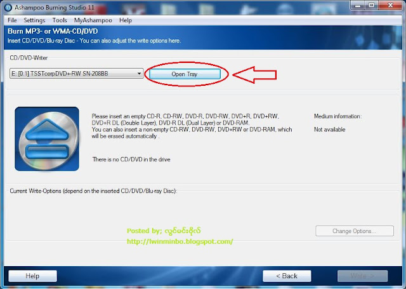The height and width of the screenshot is (289, 406).
Task: Click the Ashampoo app icon in title bar
Action: [8, 8]
